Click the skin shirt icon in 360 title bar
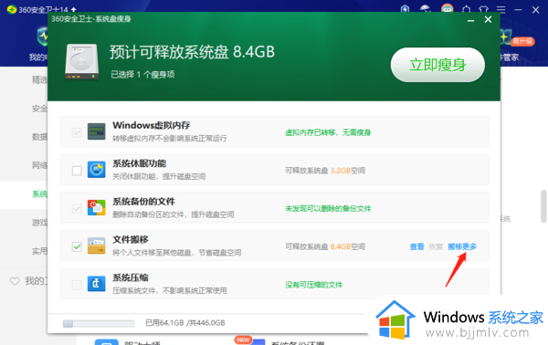Image resolution: width=548 pixels, height=345 pixels. click(484, 9)
